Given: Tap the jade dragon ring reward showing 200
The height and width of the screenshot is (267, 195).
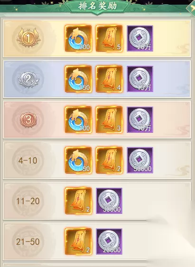Looking at the screenshot, I should point(78,38).
